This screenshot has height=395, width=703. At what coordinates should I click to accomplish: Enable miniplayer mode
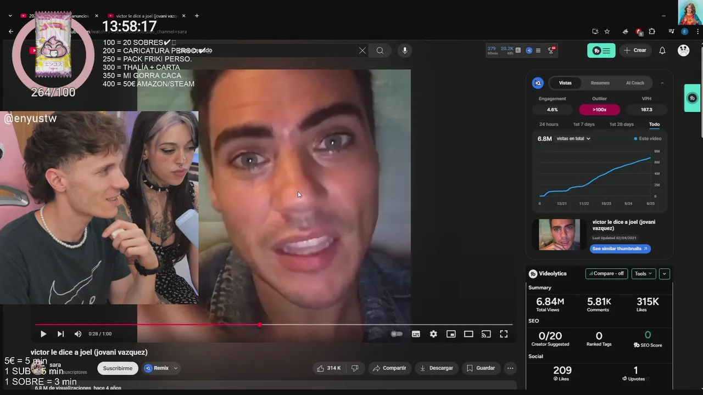451,334
